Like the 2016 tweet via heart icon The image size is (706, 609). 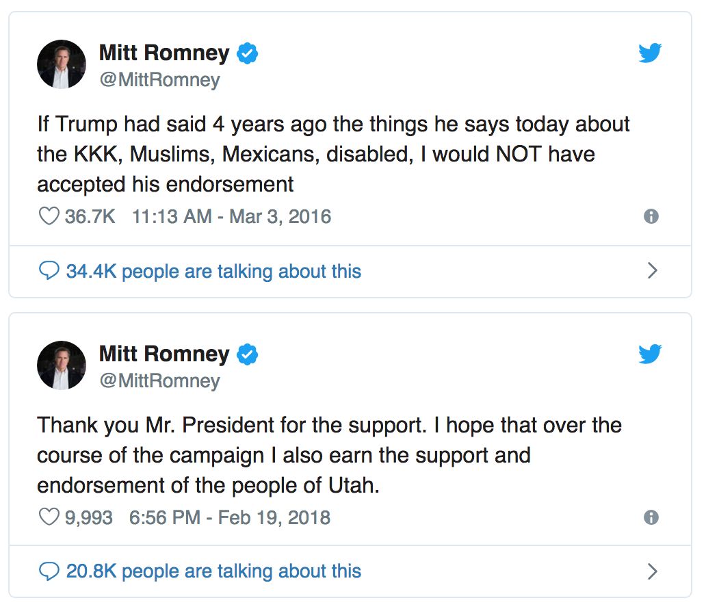click(x=49, y=216)
